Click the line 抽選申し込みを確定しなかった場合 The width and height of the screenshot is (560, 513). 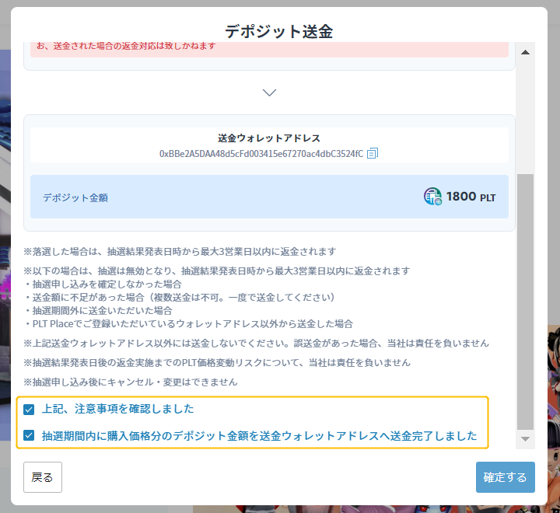pos(103,284)
